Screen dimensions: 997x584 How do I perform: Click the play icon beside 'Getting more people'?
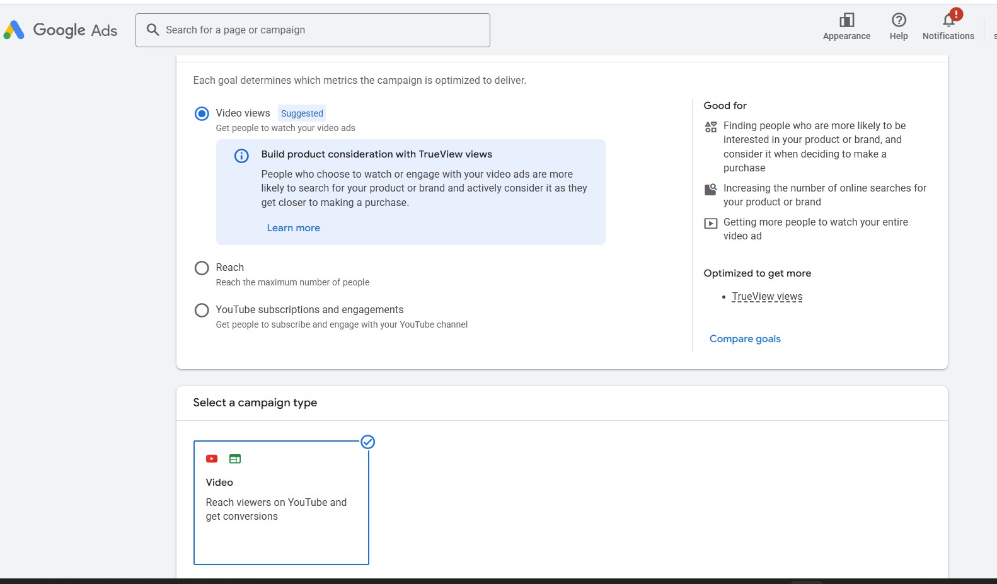tap(710, 223)
